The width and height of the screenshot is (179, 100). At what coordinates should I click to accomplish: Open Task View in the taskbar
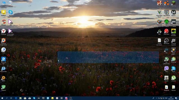[11, 98]
